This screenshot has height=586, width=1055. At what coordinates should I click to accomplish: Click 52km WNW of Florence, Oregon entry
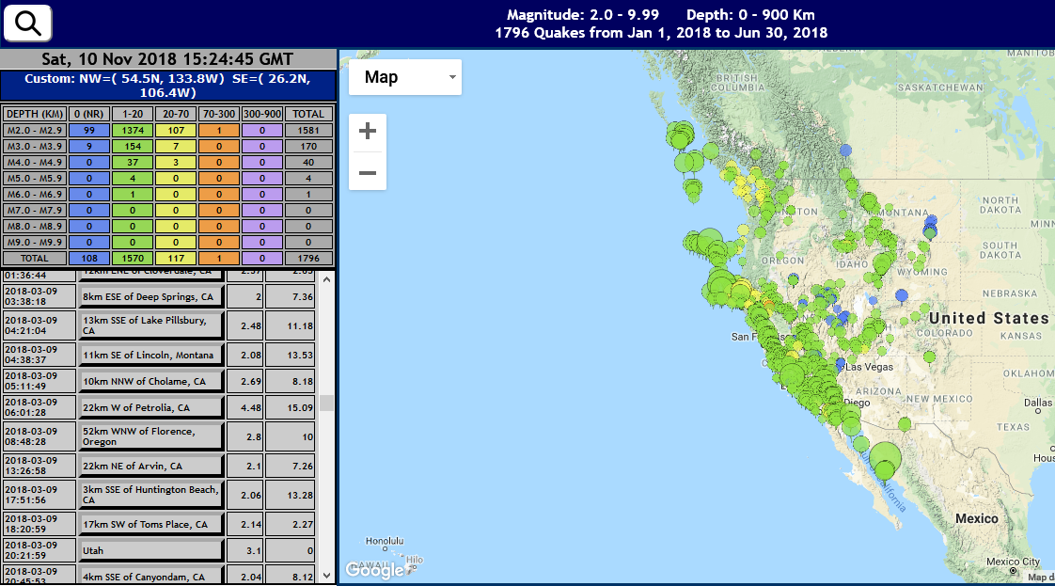click(x=151, y=436)
